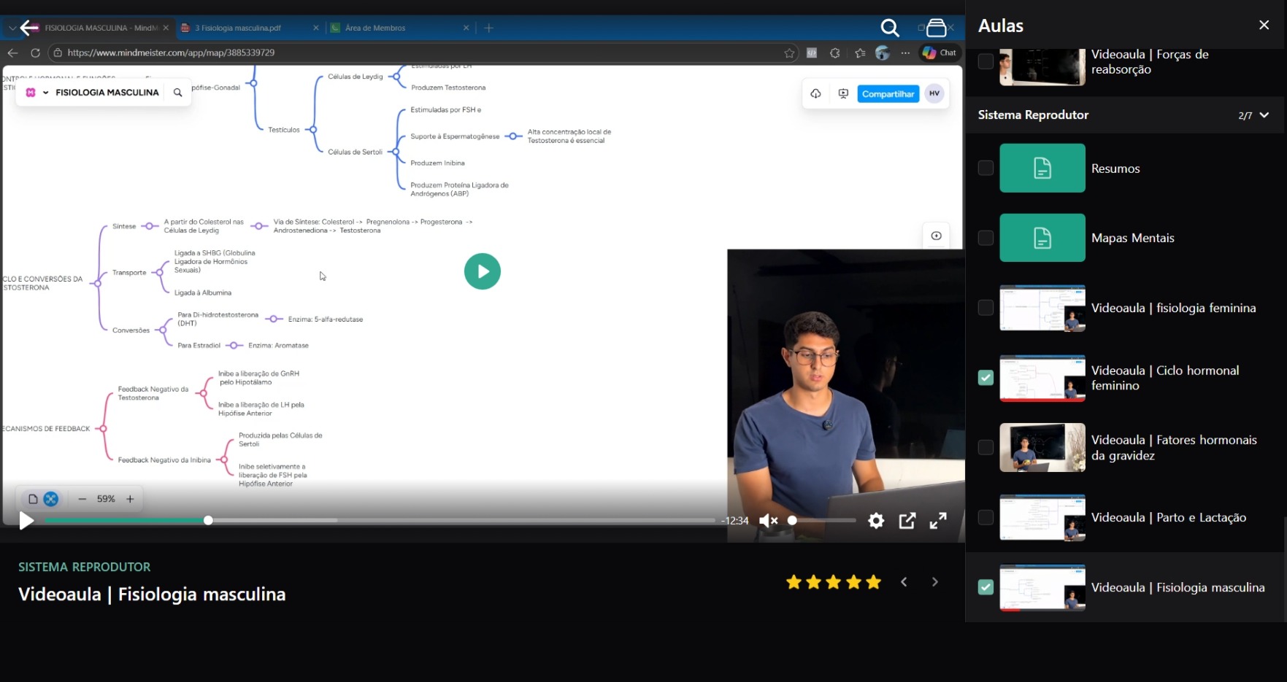Screen dimensions: 1287x682
Task: Click the browser profile avatar icon
Action: tap(883, 53)
